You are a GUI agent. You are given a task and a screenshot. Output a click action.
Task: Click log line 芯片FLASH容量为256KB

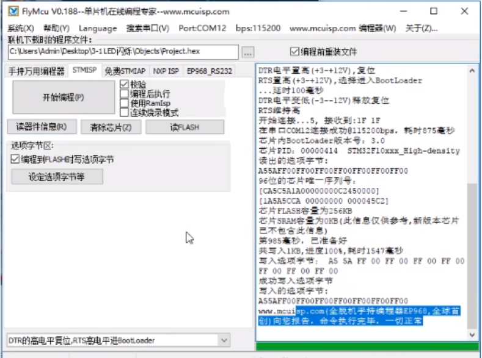coord(305,211)
